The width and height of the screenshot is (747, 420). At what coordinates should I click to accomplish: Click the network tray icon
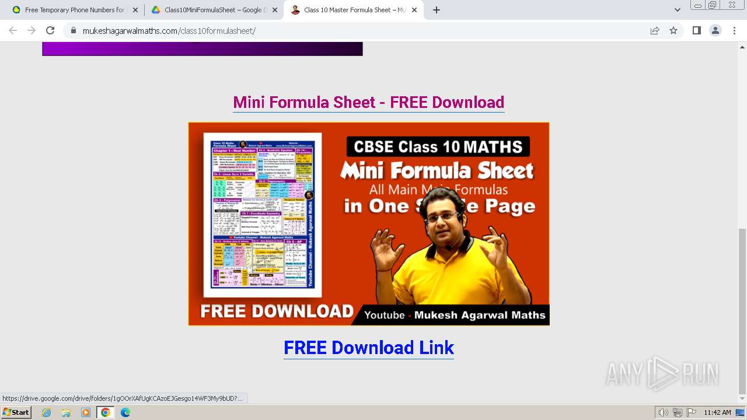[678, 412]
